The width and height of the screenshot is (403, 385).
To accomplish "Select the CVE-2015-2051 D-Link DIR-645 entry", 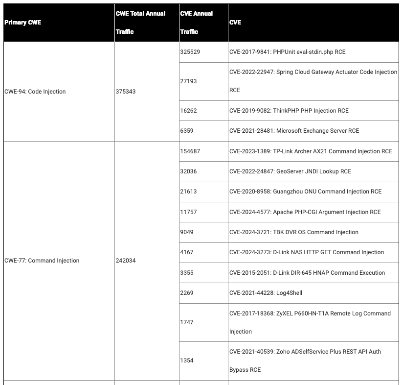I will click(x=307, y=273).
